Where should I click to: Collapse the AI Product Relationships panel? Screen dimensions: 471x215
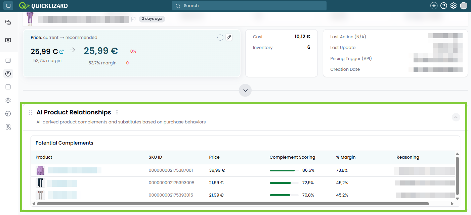point(456,117)
